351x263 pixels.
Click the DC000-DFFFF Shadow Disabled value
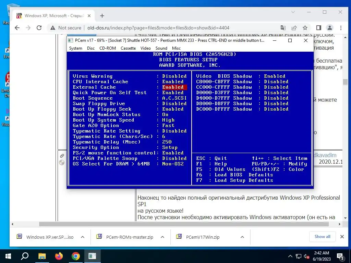276,109
